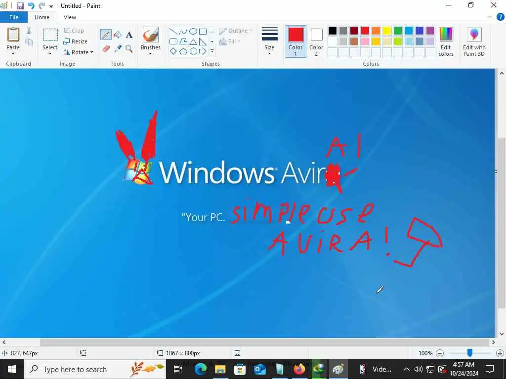Choose the Right arrow shape
This screenshot has width=506, height=379.
point(203,51)
